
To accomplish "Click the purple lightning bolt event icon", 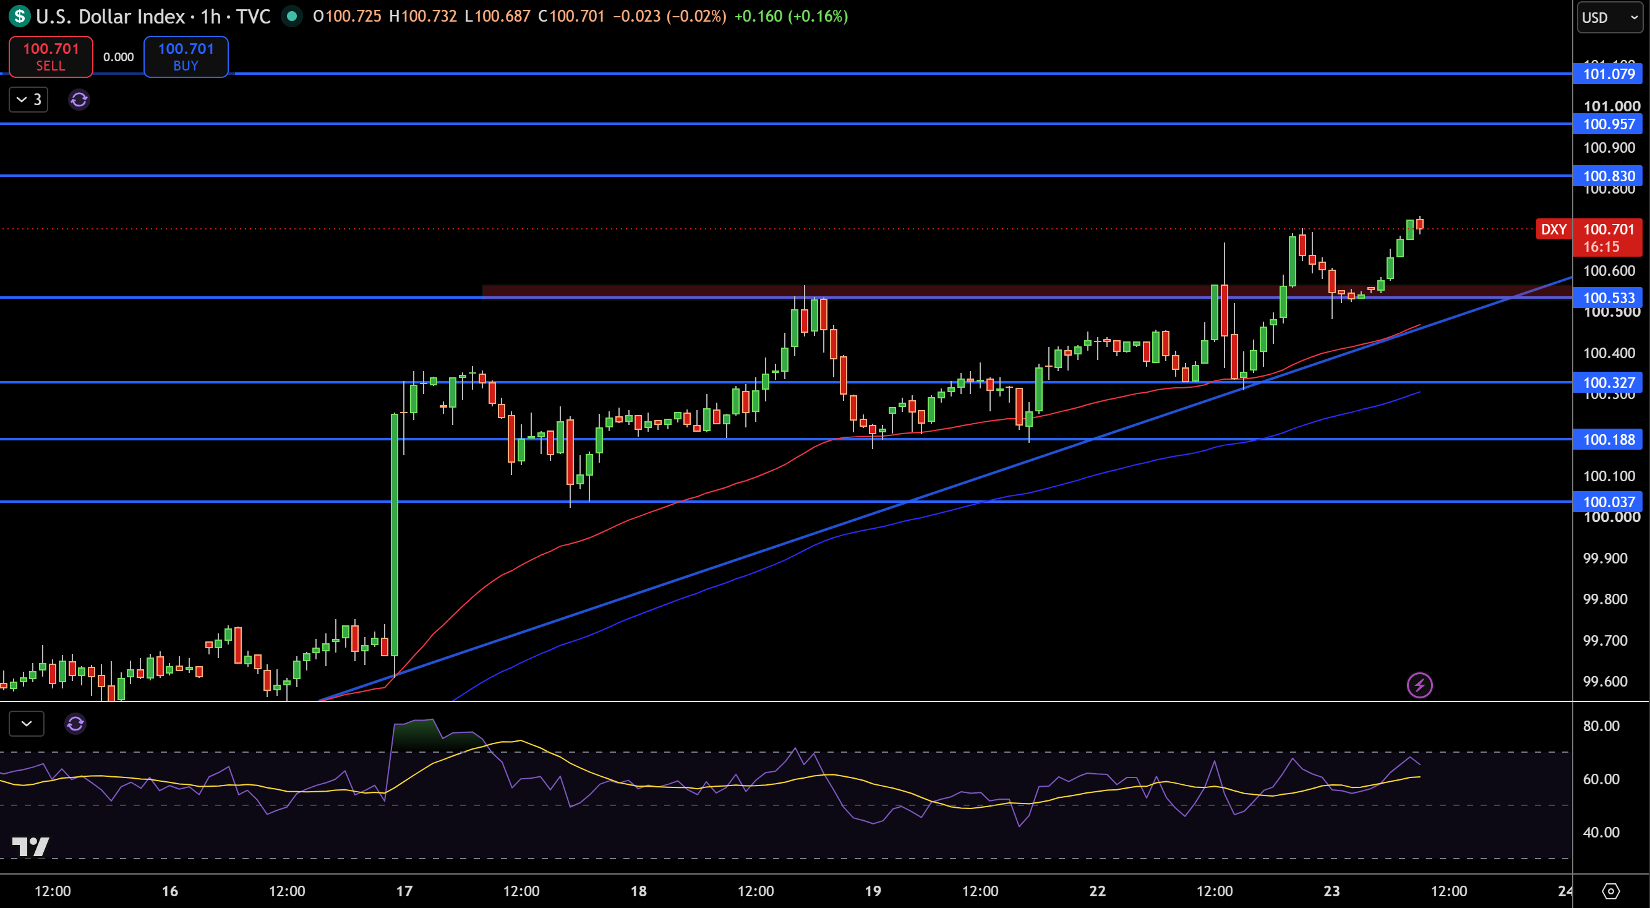I will (x=1419, y=685).
